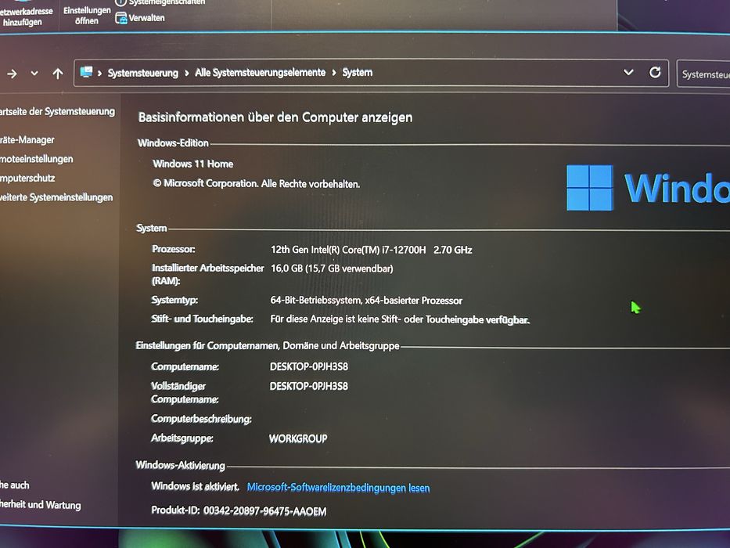Click Einstellungen öffnen in background ribbon
The image size is (730, 548).
click(x=87, y=16)
